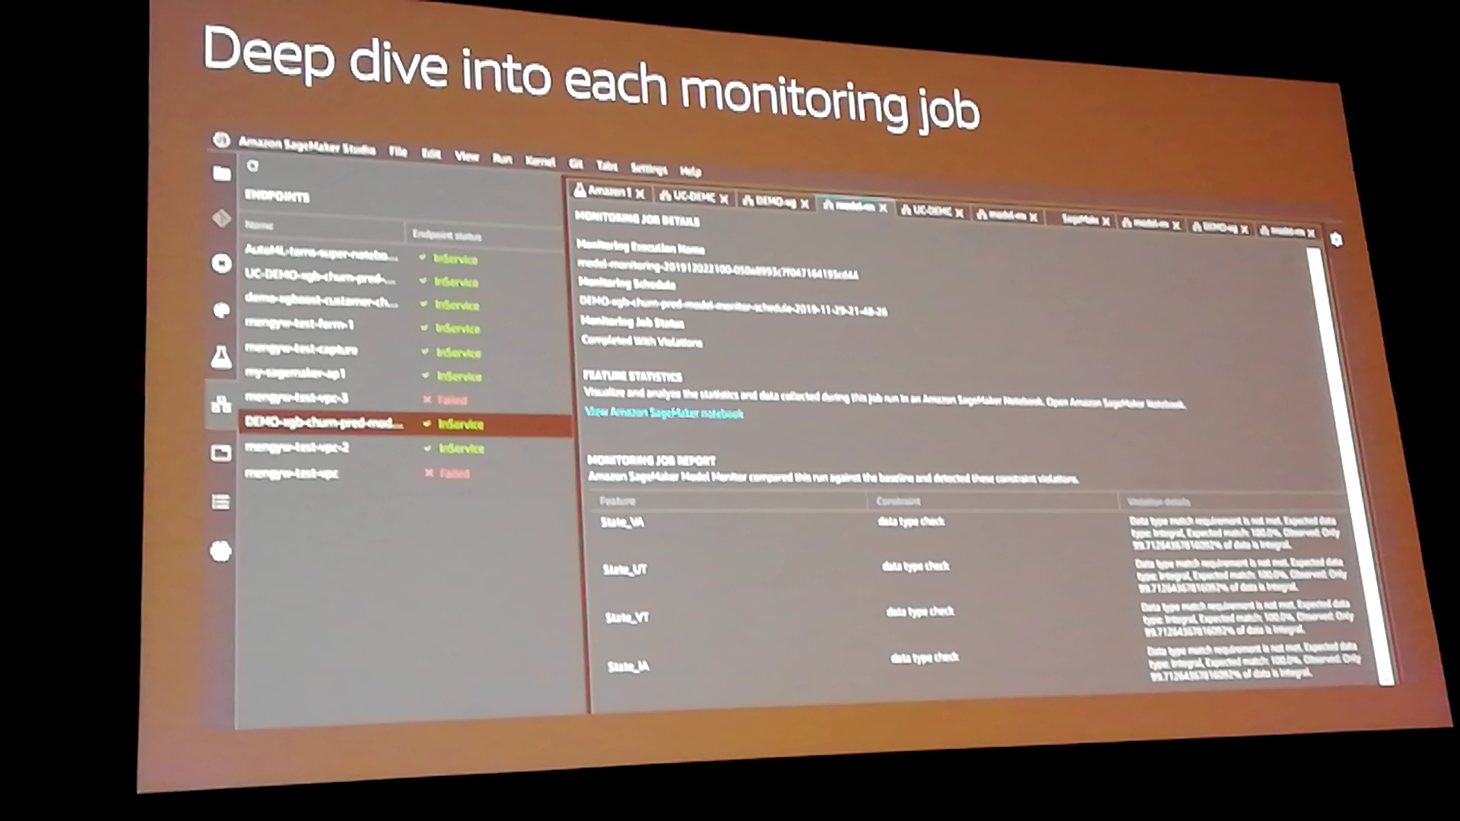Select the DEMO-xgb-churn-pred endpoint row
Screen dimensions: 1460x821
coord(325,423)
